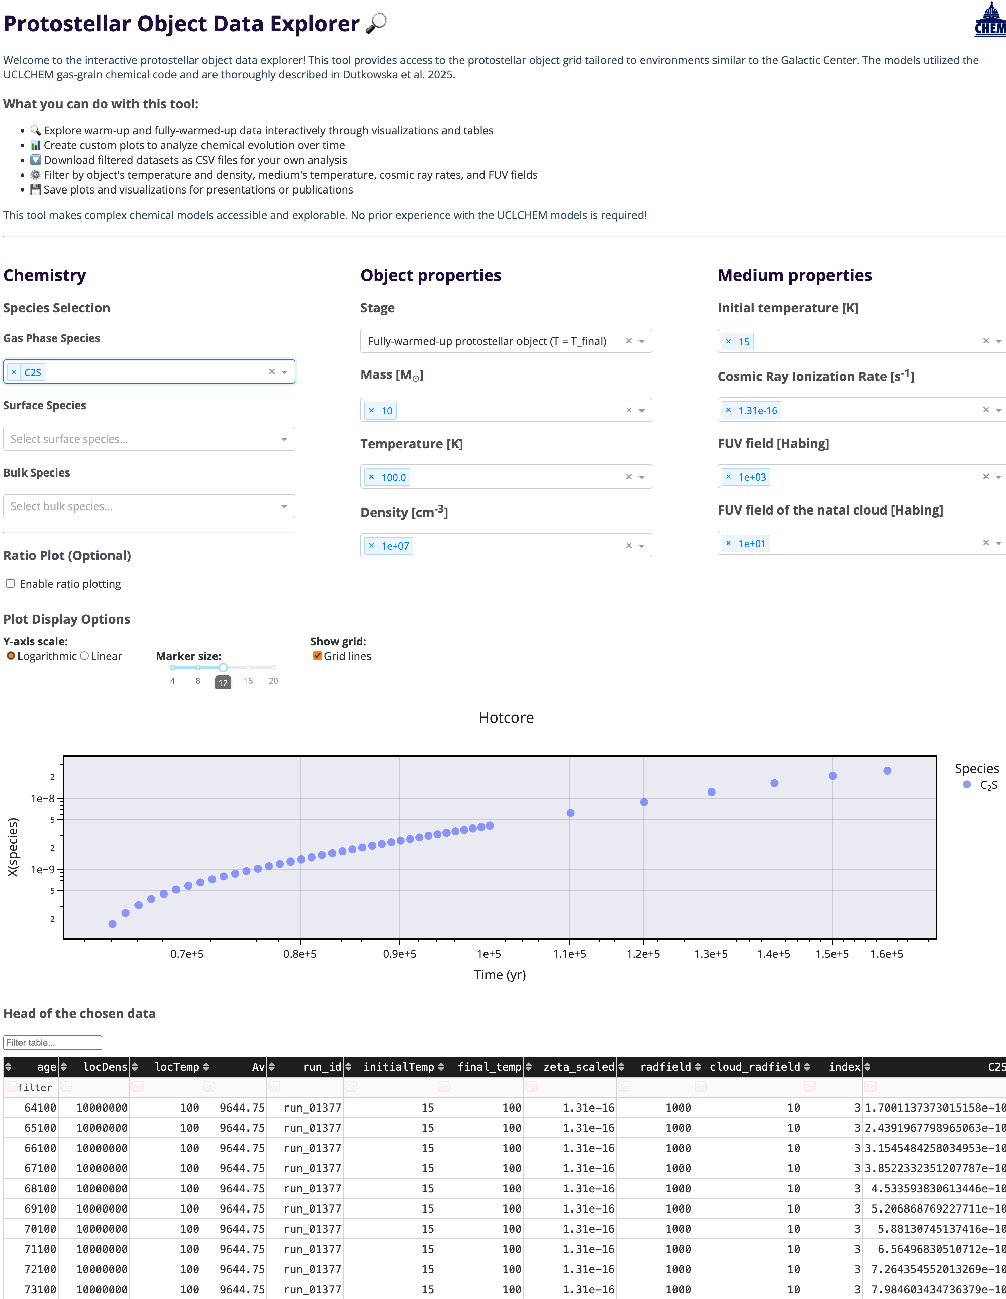Image resolution: width=1006 pixels, height=1299 pixels.
Task: Clear all selections in the Stage dropdown
Action: click(x=629, y=341)
